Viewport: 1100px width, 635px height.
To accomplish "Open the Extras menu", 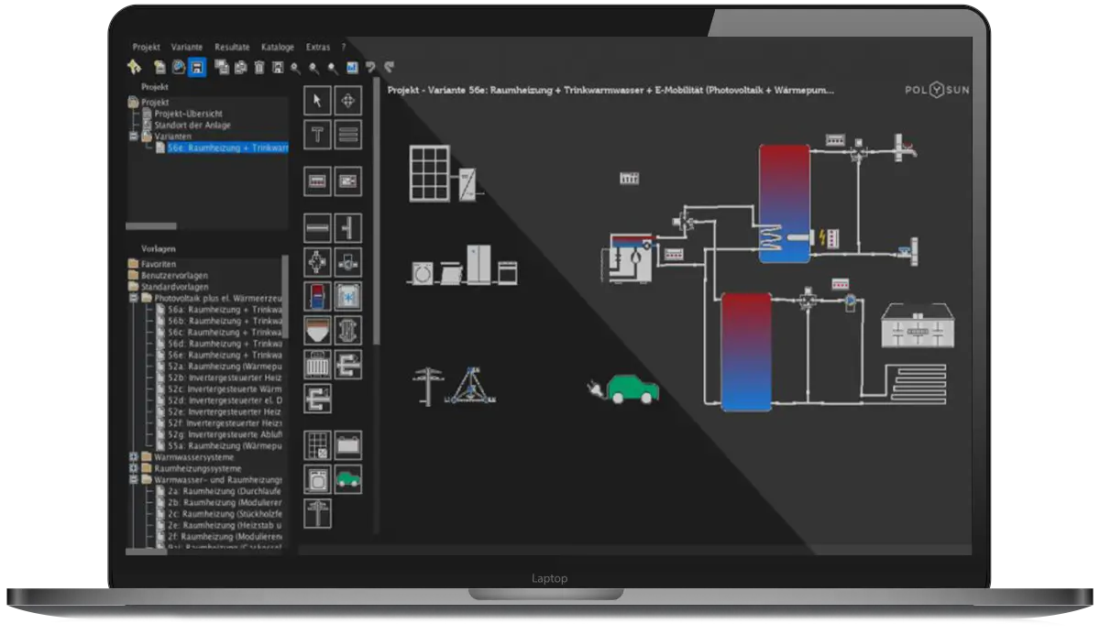I will tap(317, 47).
